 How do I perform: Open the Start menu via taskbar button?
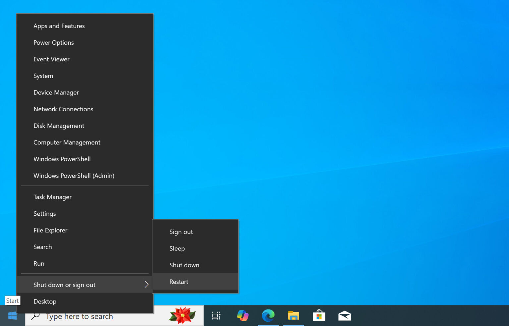tap(12, 316)
